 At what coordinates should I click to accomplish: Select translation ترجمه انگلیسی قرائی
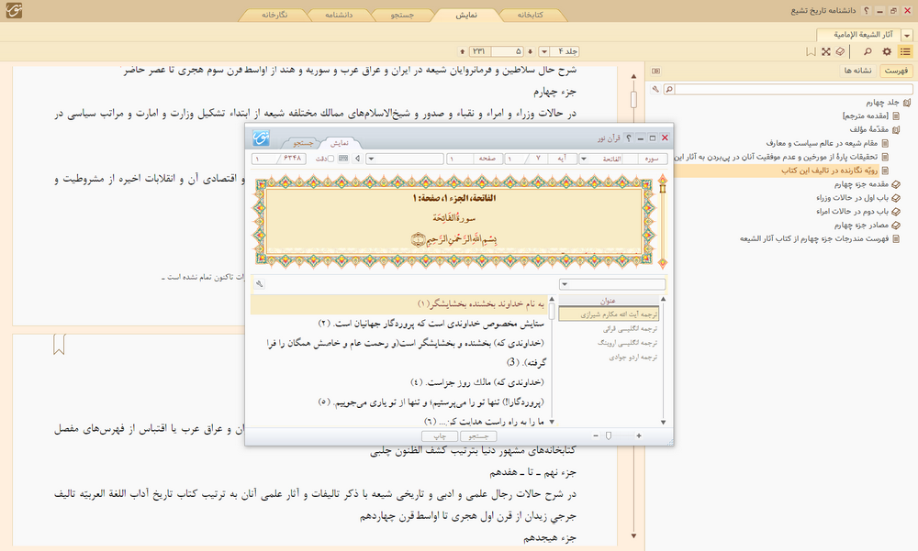(x=629, y=329)
